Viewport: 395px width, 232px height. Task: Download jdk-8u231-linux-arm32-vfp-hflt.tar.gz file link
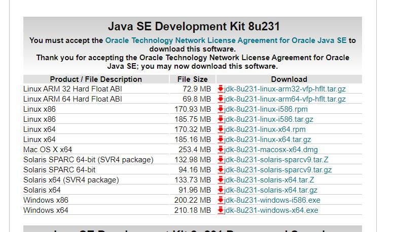point(284,89)
